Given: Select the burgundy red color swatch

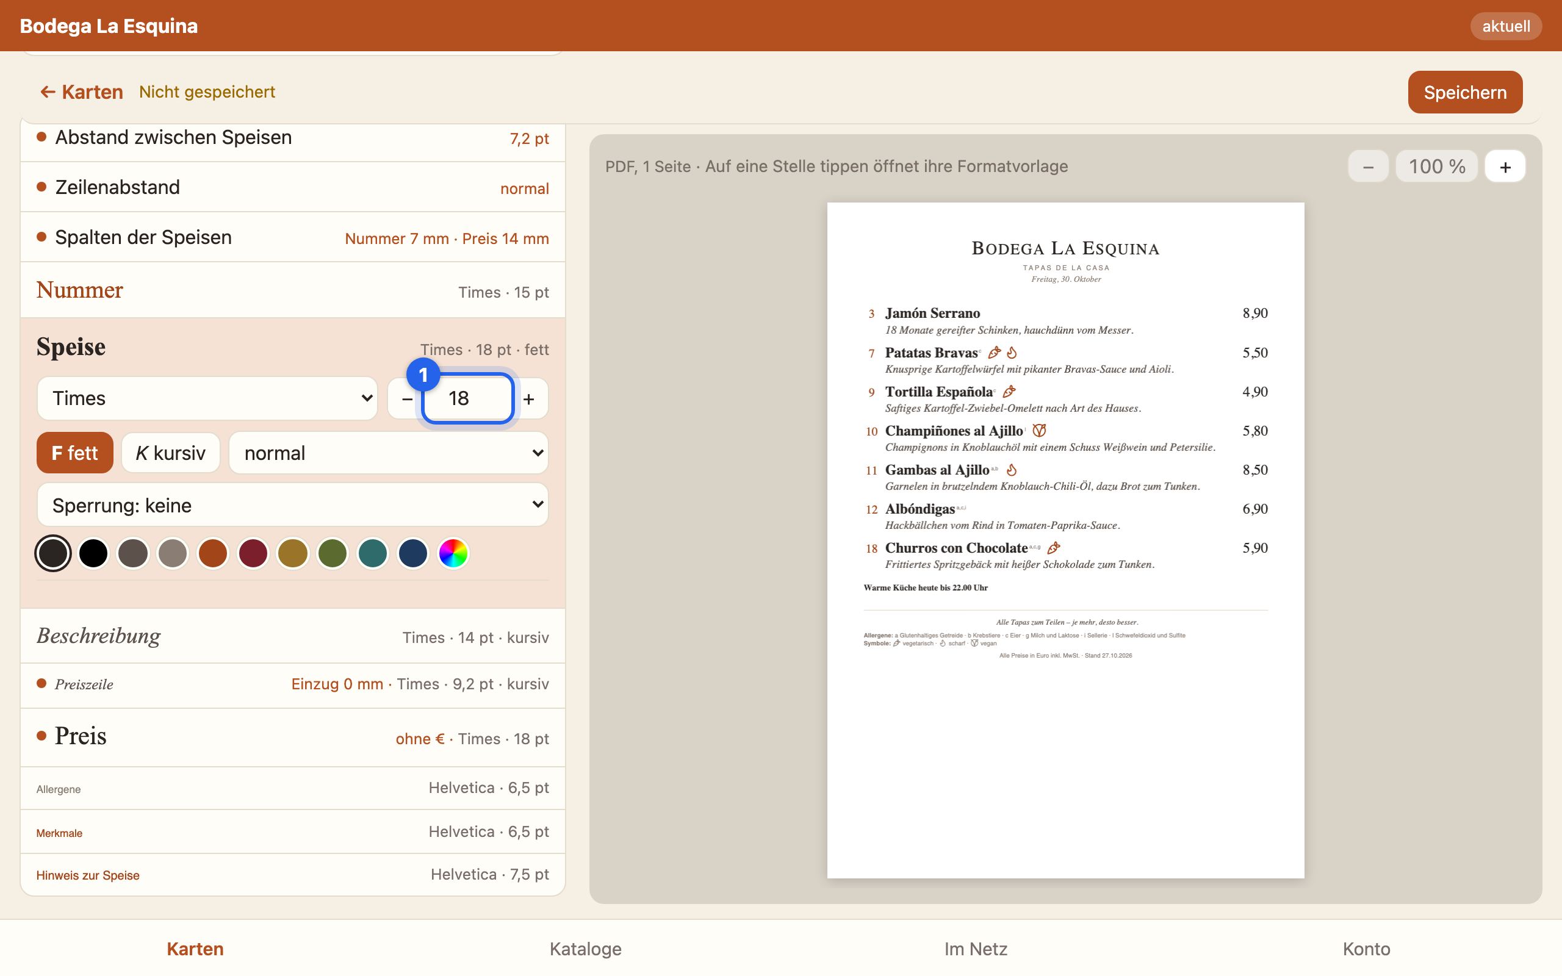Looking at the screenshot, I should [253, 553].
